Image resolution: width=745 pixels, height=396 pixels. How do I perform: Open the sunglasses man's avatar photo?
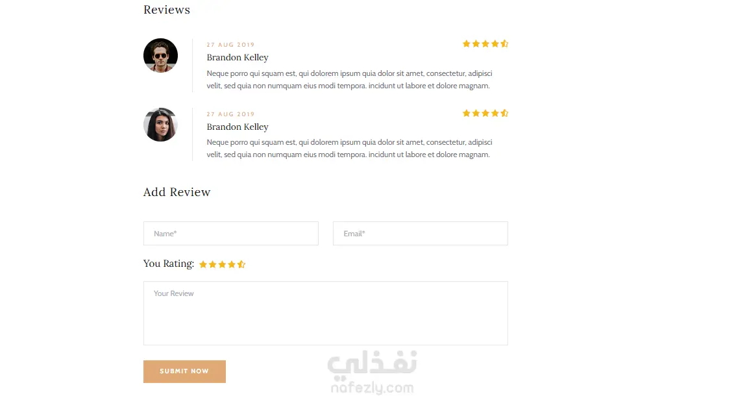coord(160,56)
